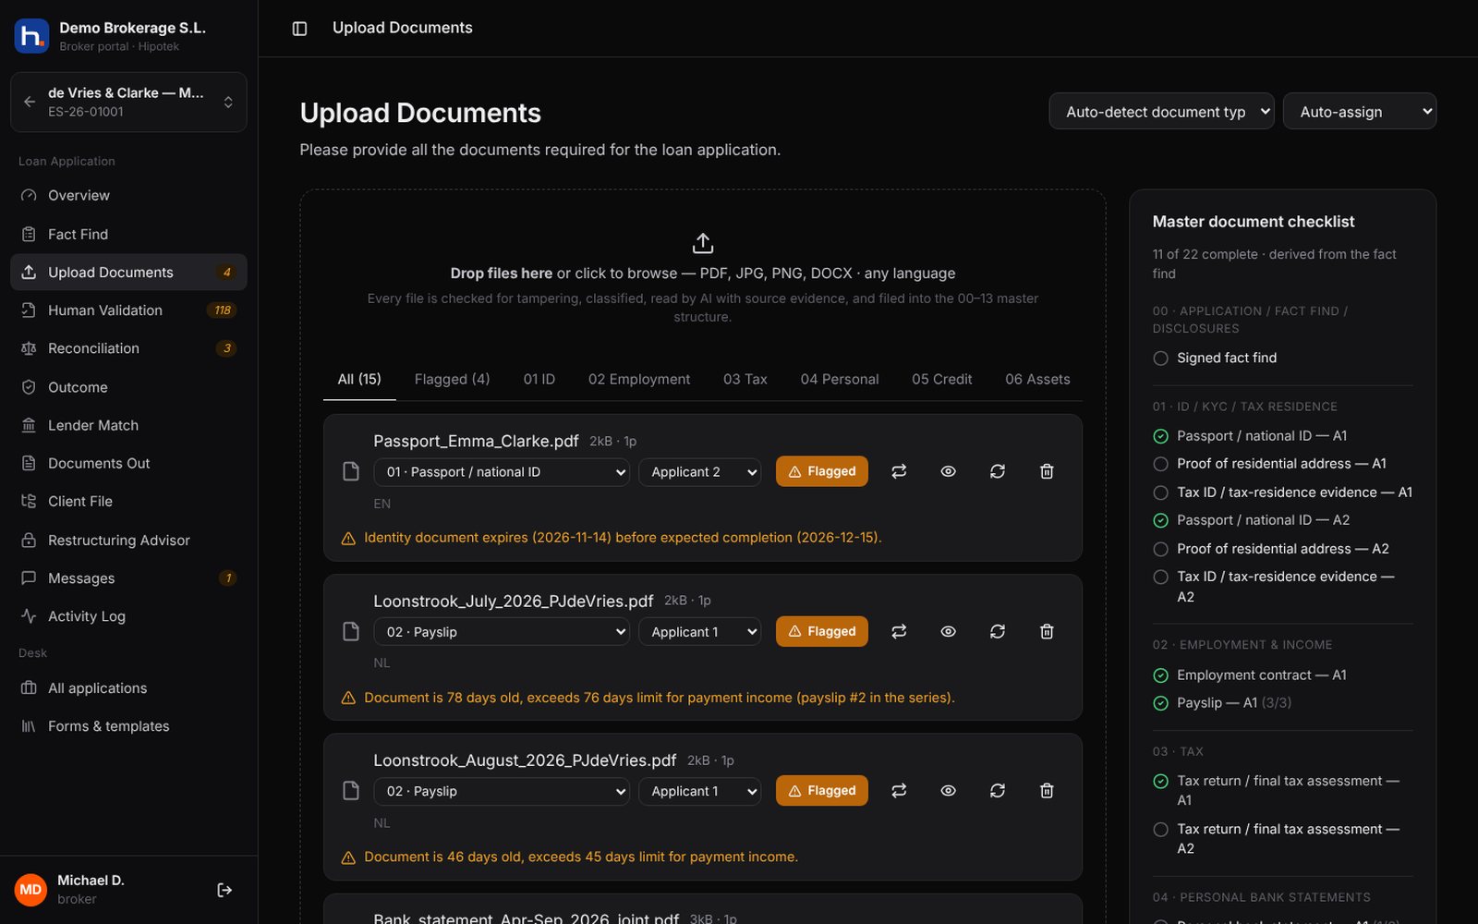Click back arrow in de Vries & Clarke card
Image resolution: width=1478 pixels, height=924 pixels.
[x=30, y=102]
